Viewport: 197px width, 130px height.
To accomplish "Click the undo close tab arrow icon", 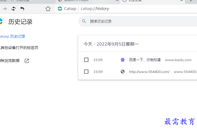I will (x=22, y=9).
